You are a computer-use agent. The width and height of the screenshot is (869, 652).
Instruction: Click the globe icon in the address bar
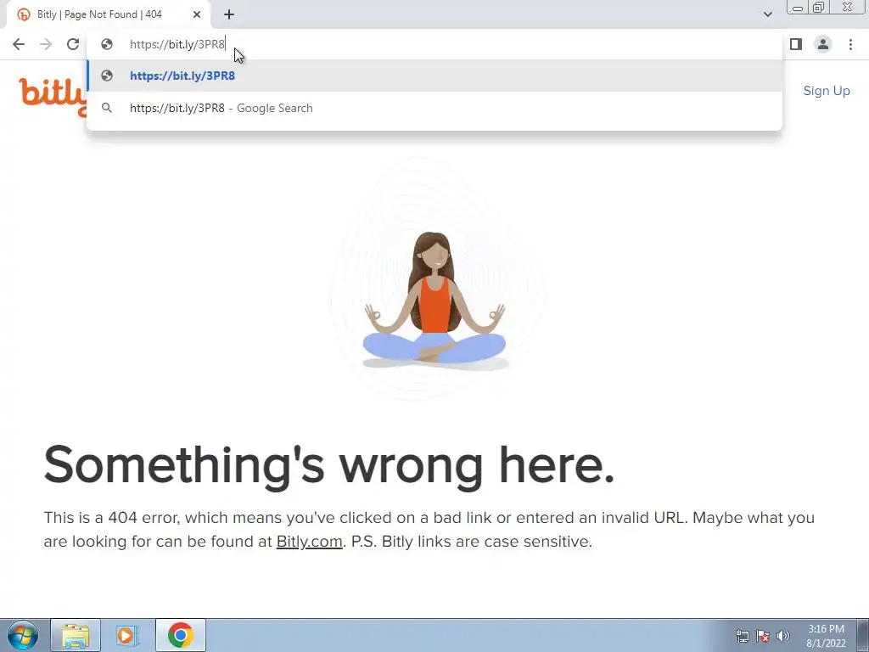(x=107, y=44)
